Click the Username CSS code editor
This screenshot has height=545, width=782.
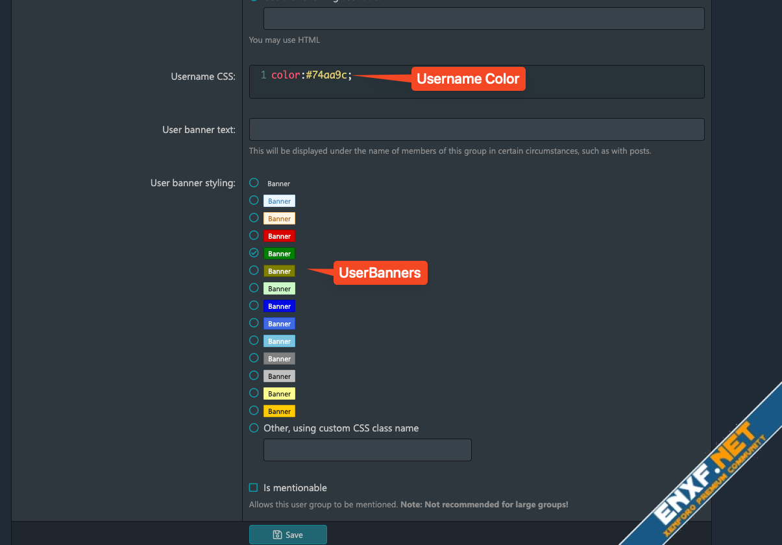pos(476,82)
